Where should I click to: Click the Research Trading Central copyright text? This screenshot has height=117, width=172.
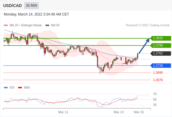(148, 25)
